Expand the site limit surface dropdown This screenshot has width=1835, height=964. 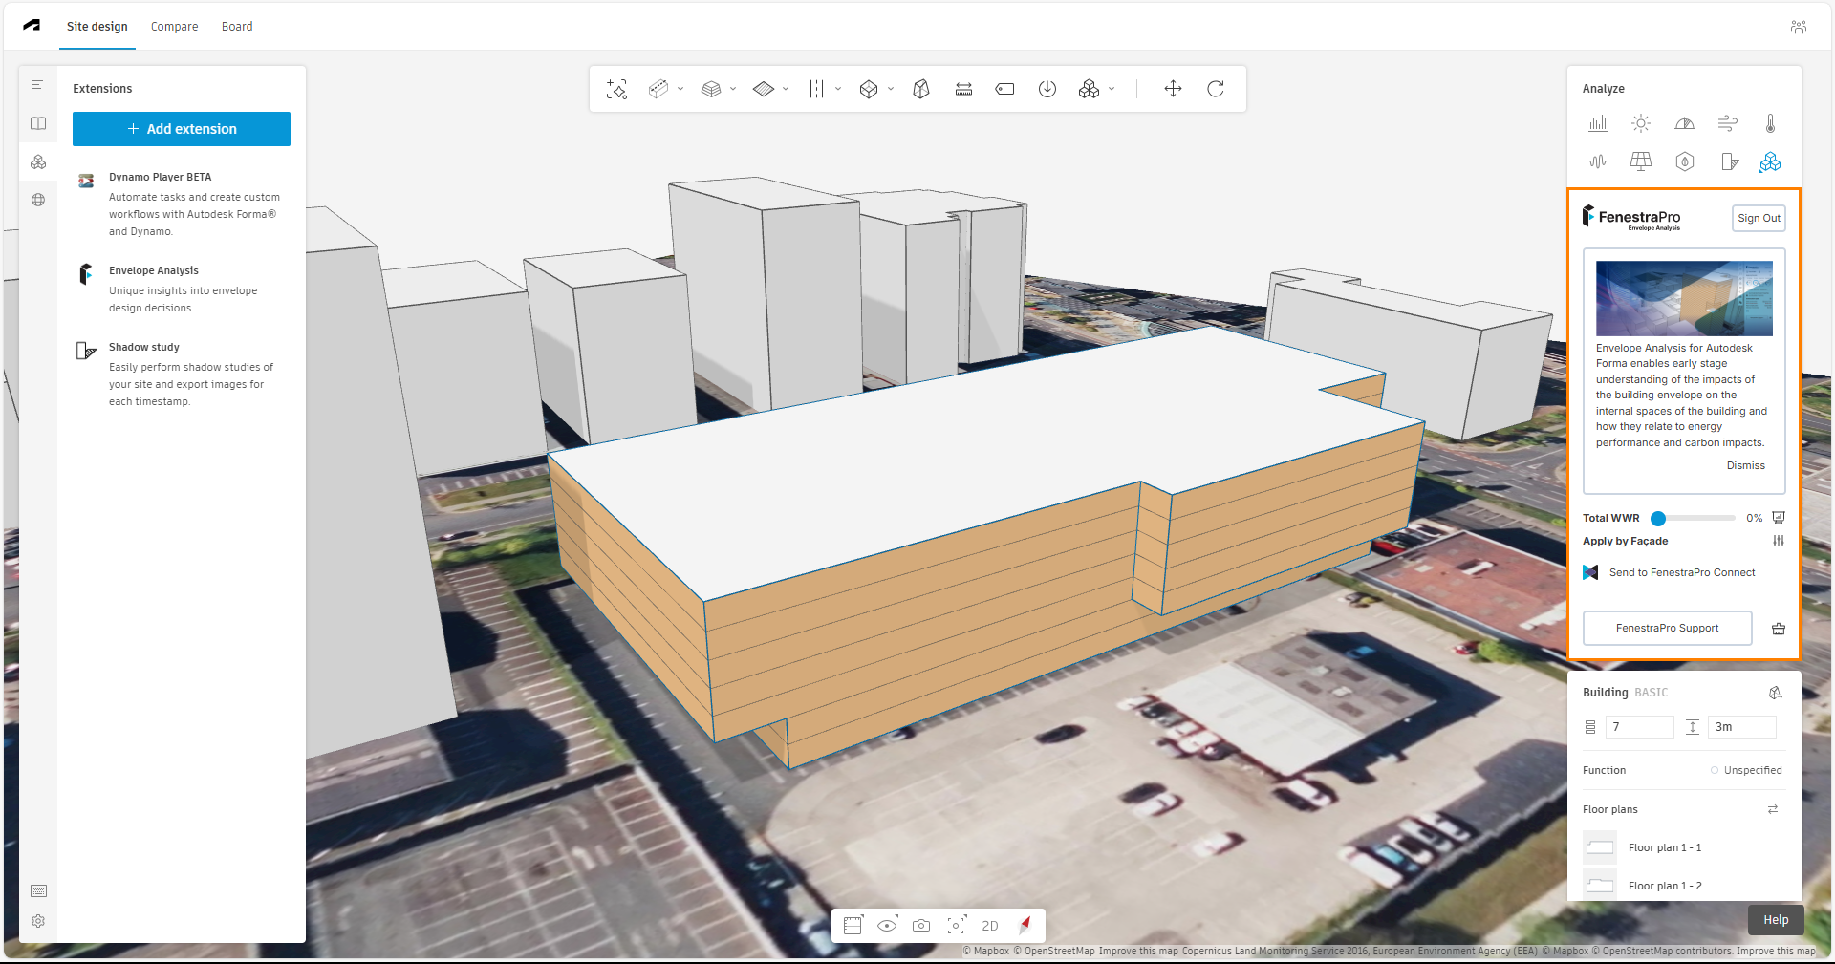(x=786, y=89)
